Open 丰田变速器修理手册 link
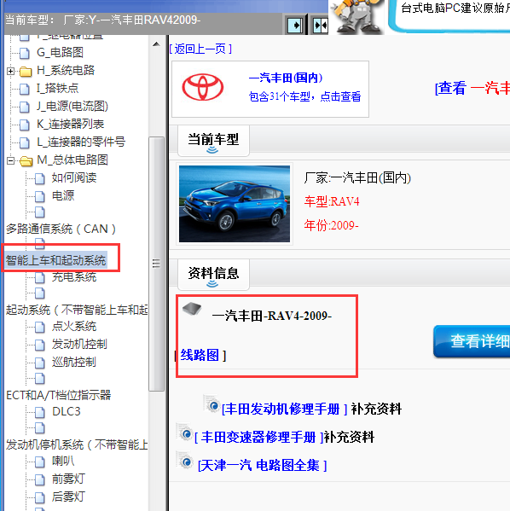Viewport: 510px width, 511px height. (258, 437)
